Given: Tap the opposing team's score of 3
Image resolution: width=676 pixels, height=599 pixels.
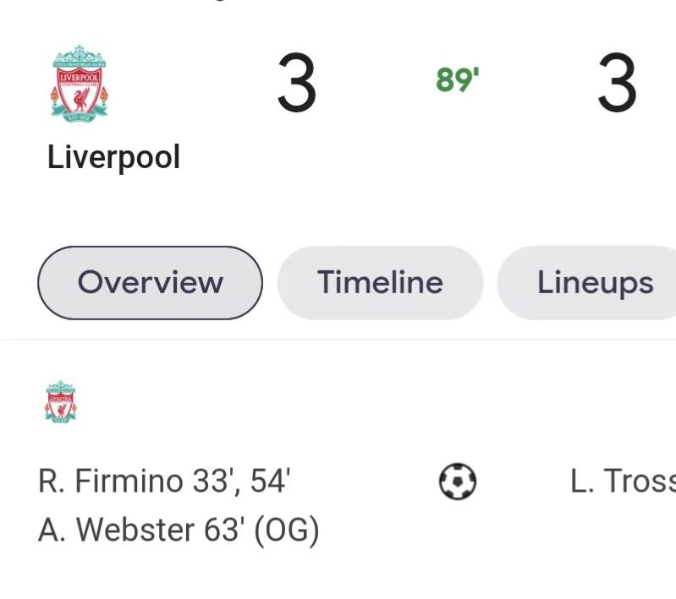Looking at the screenshot, I should point(617,84).
